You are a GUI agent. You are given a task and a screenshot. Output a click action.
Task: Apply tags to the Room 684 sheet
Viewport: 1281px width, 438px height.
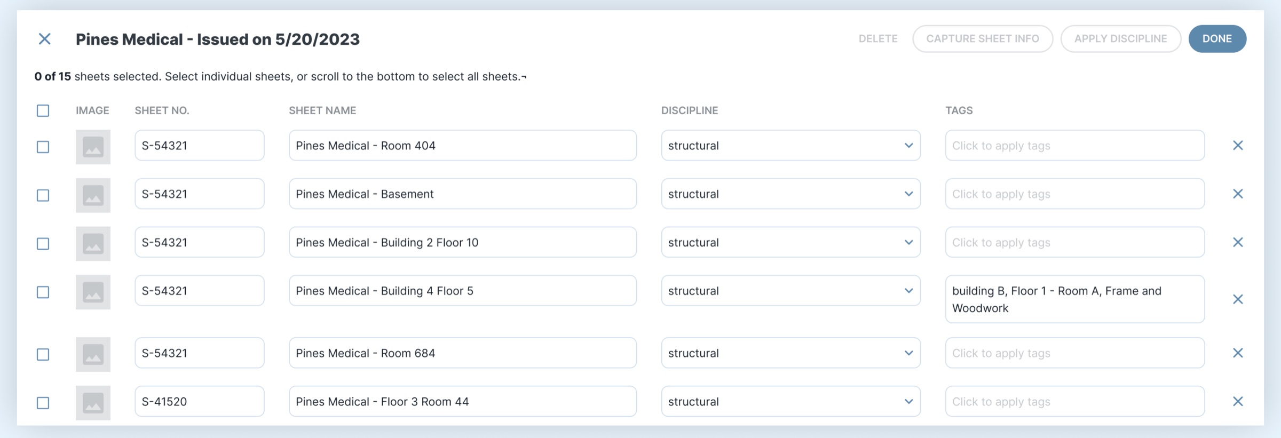(x=1075, y=353)
